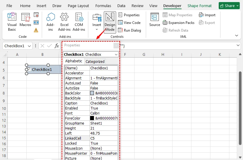Click the formula bar options dots

click(x=36, y=46)
